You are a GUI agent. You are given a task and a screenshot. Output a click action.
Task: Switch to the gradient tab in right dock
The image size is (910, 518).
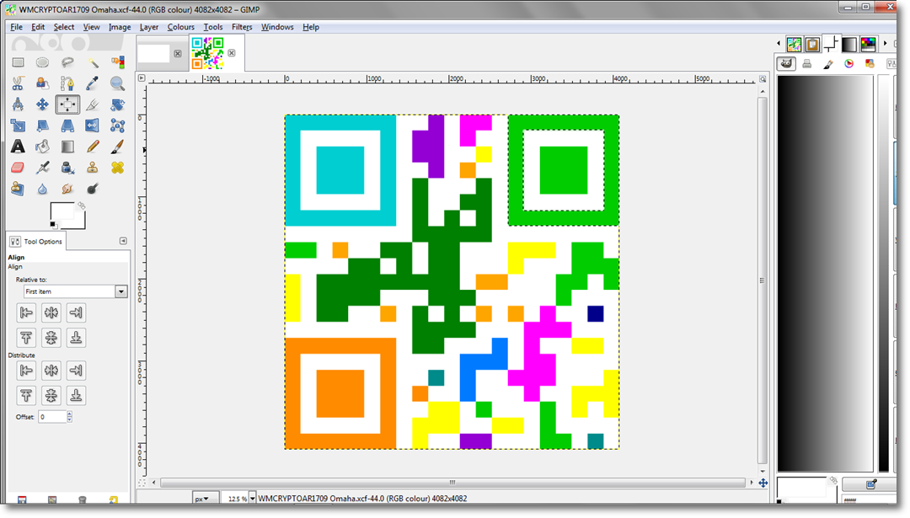849,44
